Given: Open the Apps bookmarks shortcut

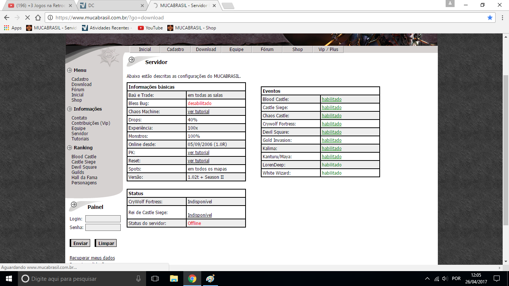Looking at the screenshot, I should [13, 28].
